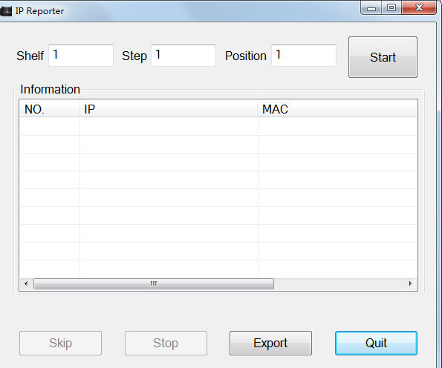Select the first empty row in Information list
The height and width of the screenshot is (368, 442).
pos(218,126)
